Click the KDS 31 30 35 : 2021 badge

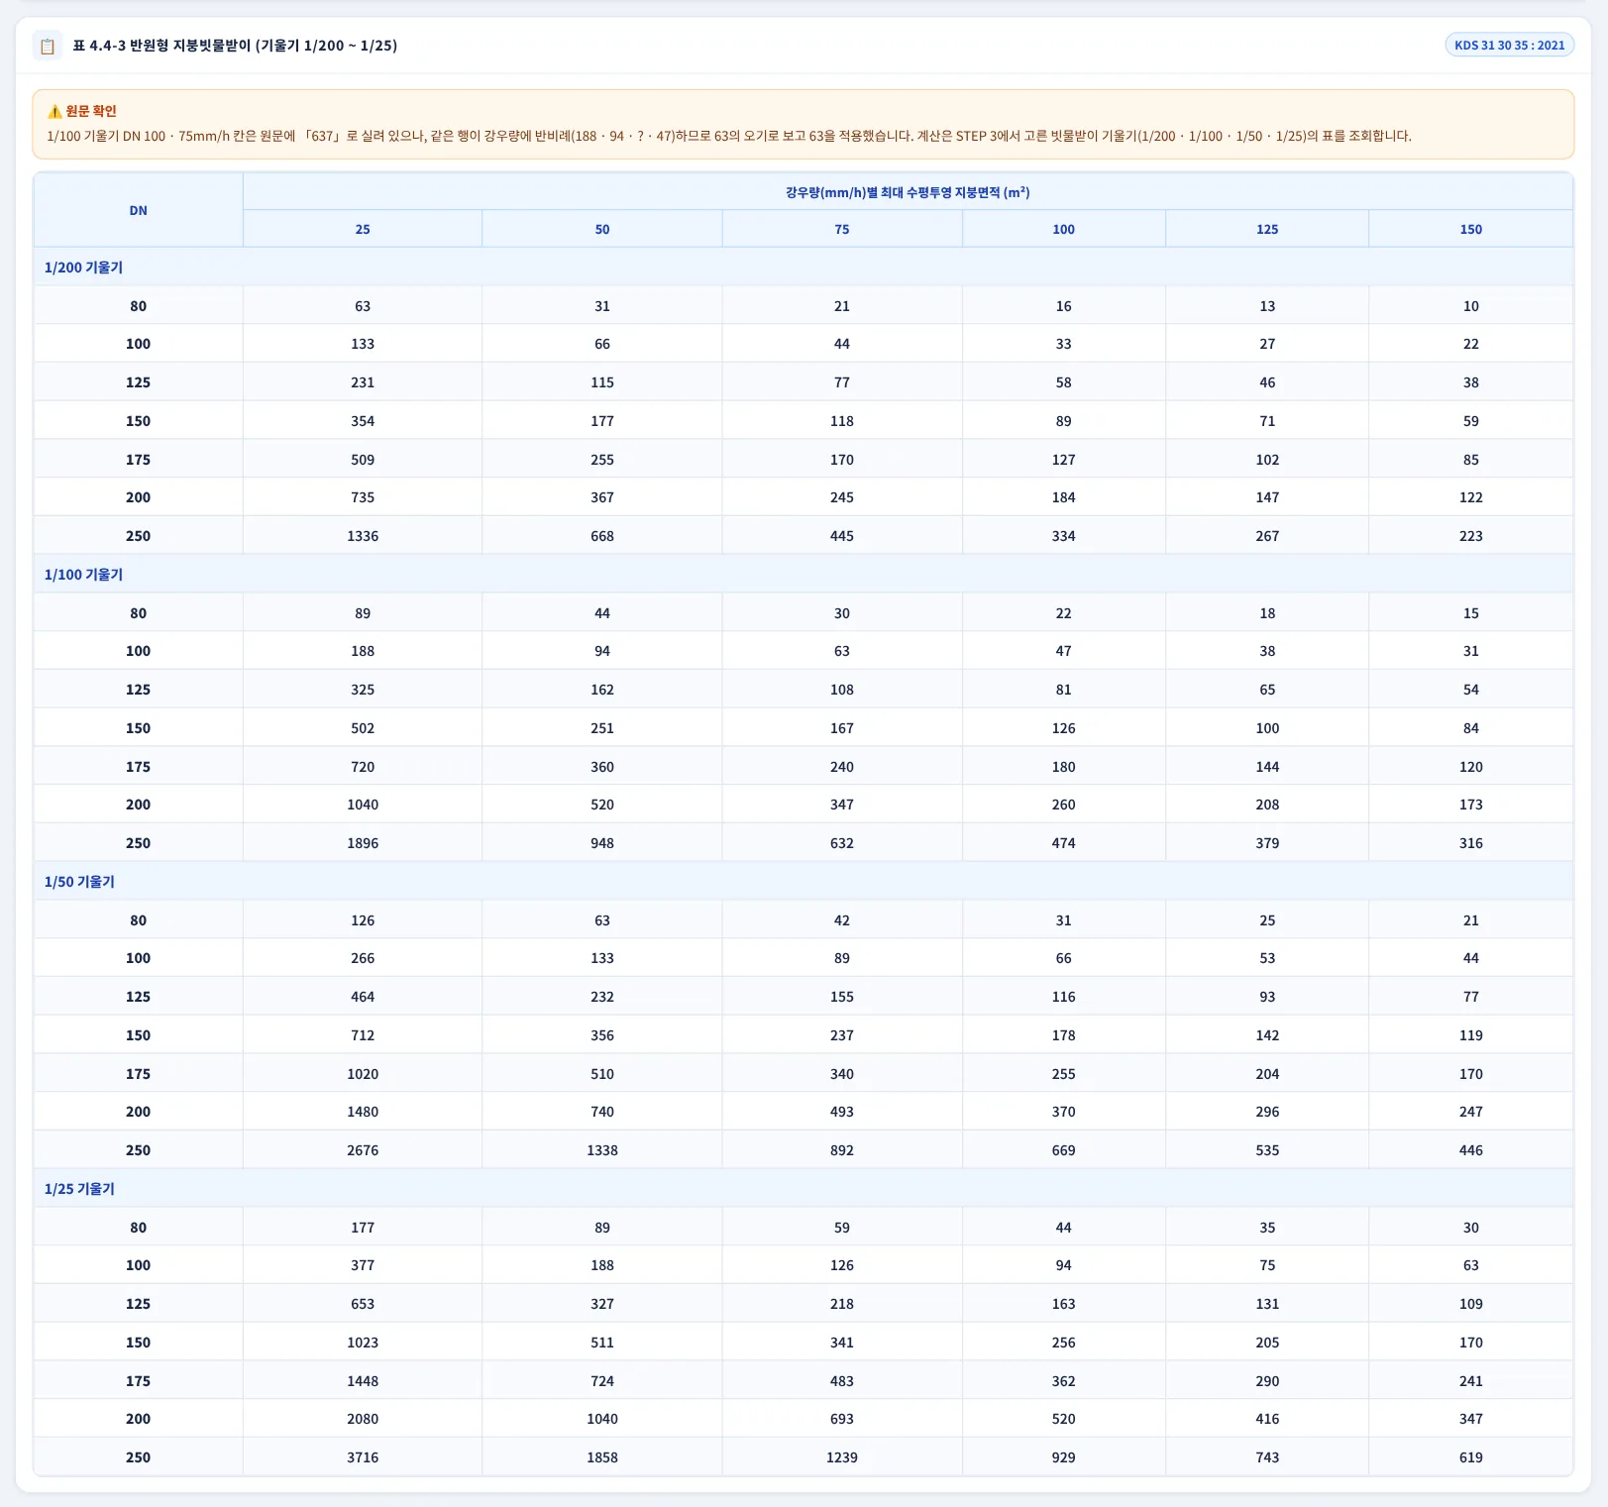pyautogui.click(x=1509, y=45)
